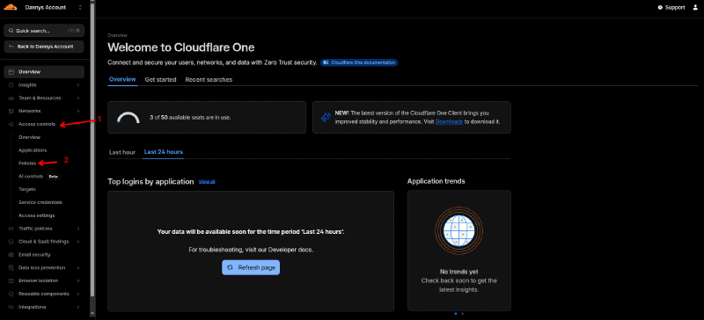Open Cloudflare One documentation link
704x320 pixels.
click(x=359, y=62)
